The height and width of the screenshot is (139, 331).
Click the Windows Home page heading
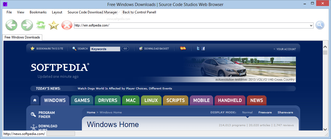pos(113,124)
